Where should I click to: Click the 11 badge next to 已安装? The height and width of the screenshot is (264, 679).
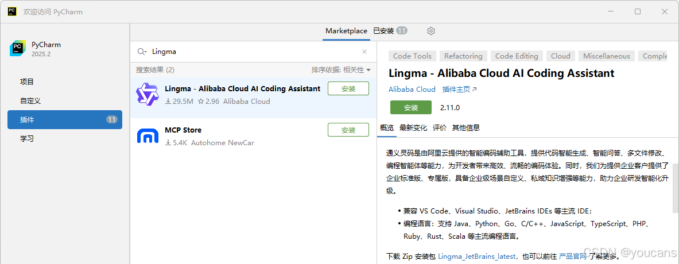tap(401, 31)
